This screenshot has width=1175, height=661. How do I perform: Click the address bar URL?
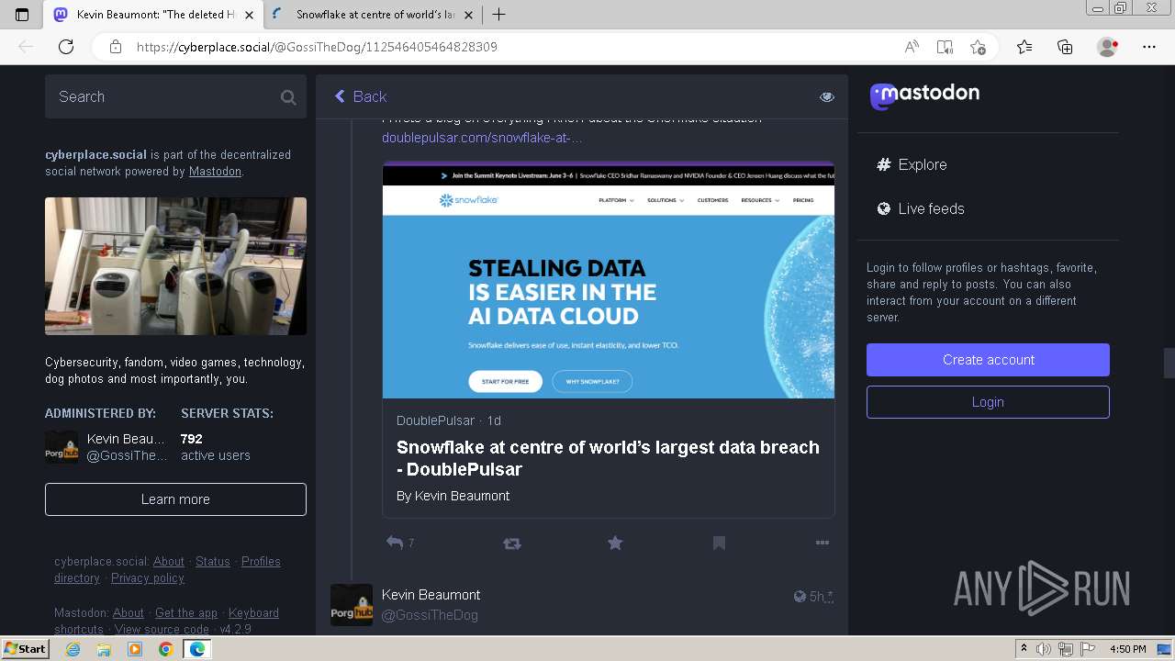pos(317,47)
